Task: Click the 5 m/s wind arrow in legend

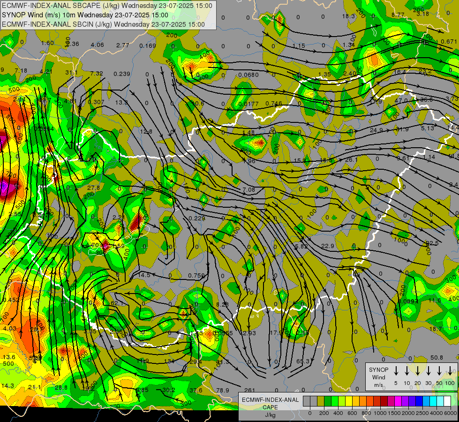Action: (396, 371)
